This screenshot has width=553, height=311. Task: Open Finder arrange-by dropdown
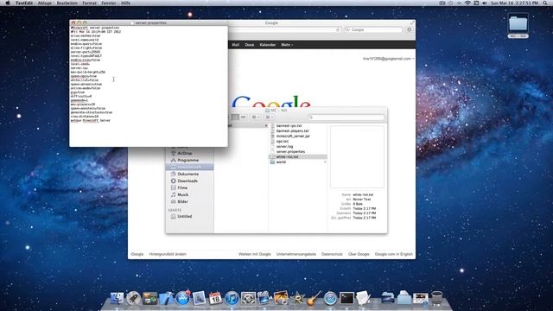(270, 117)
